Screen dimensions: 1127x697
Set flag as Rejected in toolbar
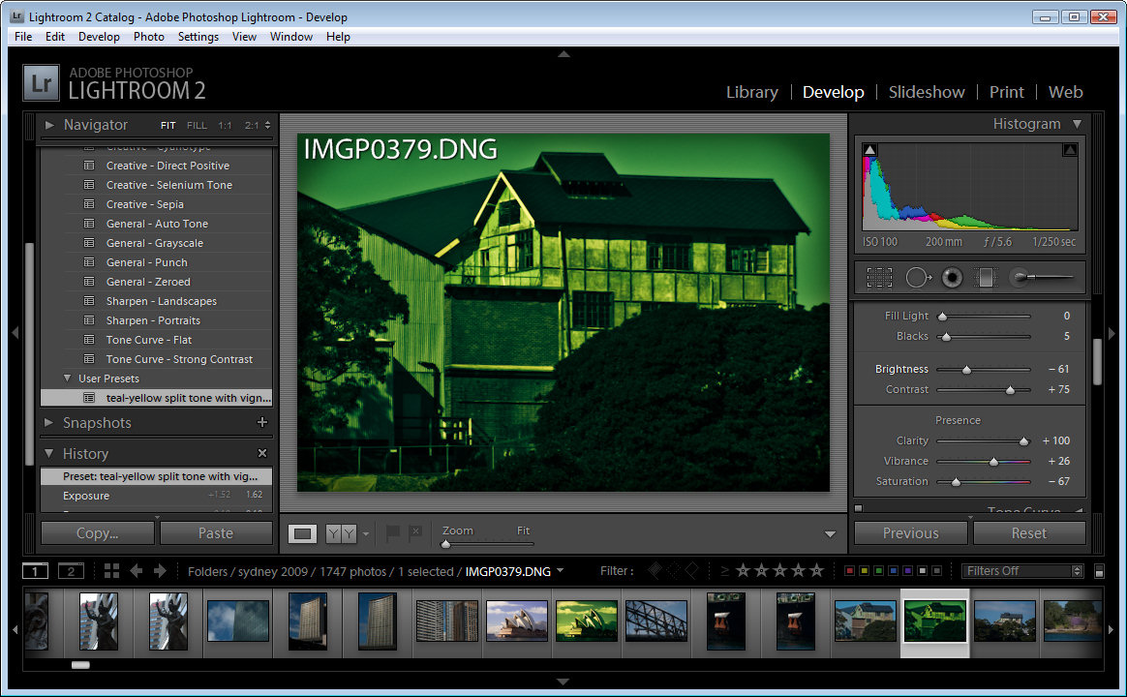pyautogui.click(x=415, y=533)
